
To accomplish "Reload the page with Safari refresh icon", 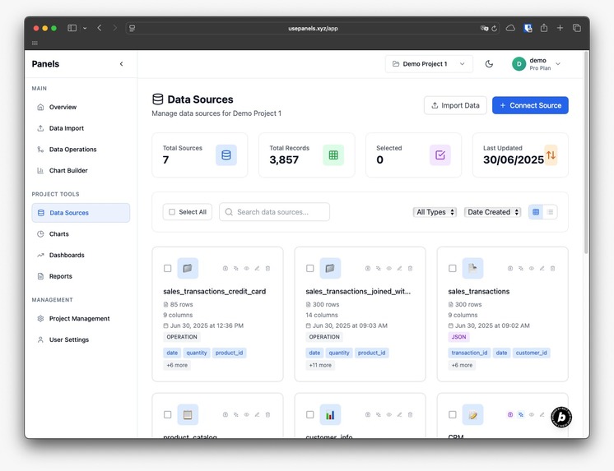I will pos(494,28).
